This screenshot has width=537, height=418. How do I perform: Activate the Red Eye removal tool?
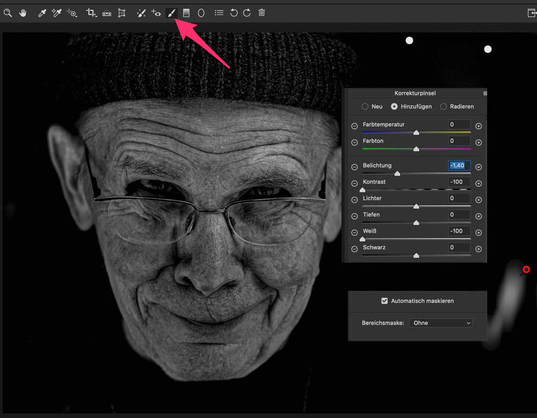[x=156, y=13]
